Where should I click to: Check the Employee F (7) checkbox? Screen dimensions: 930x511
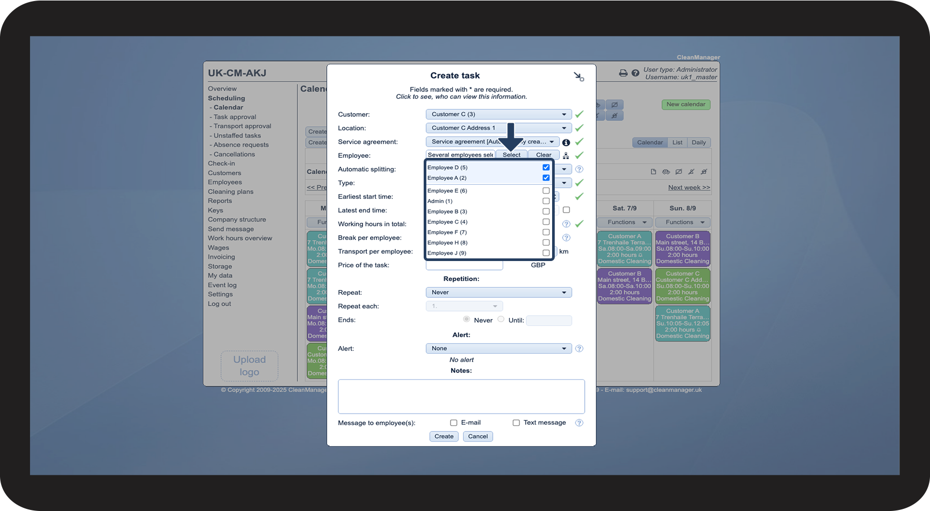click(x=546, y=232)
